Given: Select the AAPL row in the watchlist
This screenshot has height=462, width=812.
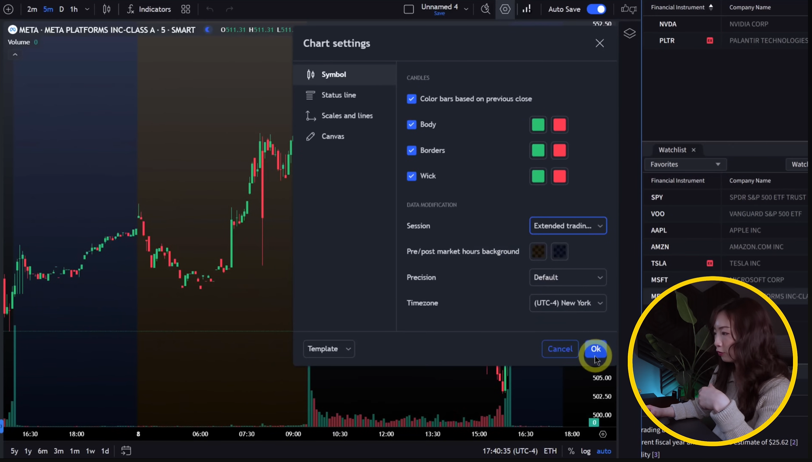Looking at the screenshot, I should coord(659,230).
